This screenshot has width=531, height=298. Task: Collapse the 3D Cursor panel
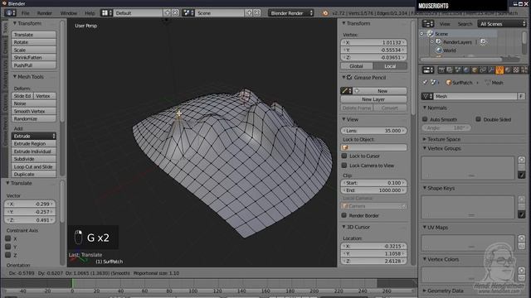tap(343, 227)
